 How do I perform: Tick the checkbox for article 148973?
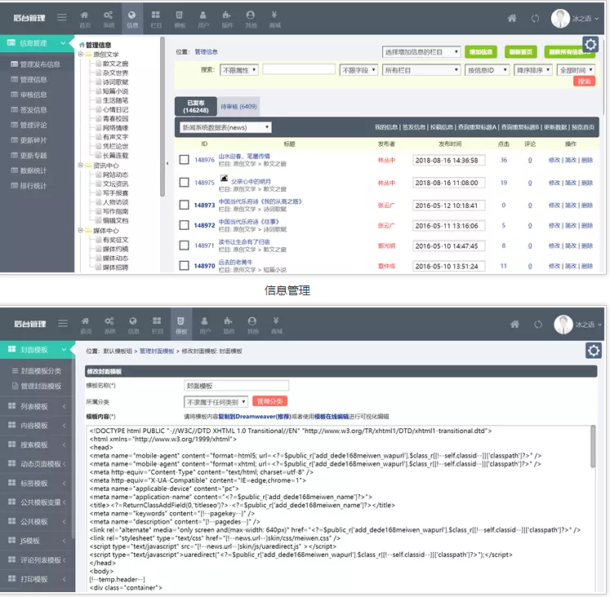tap(185, 205)
